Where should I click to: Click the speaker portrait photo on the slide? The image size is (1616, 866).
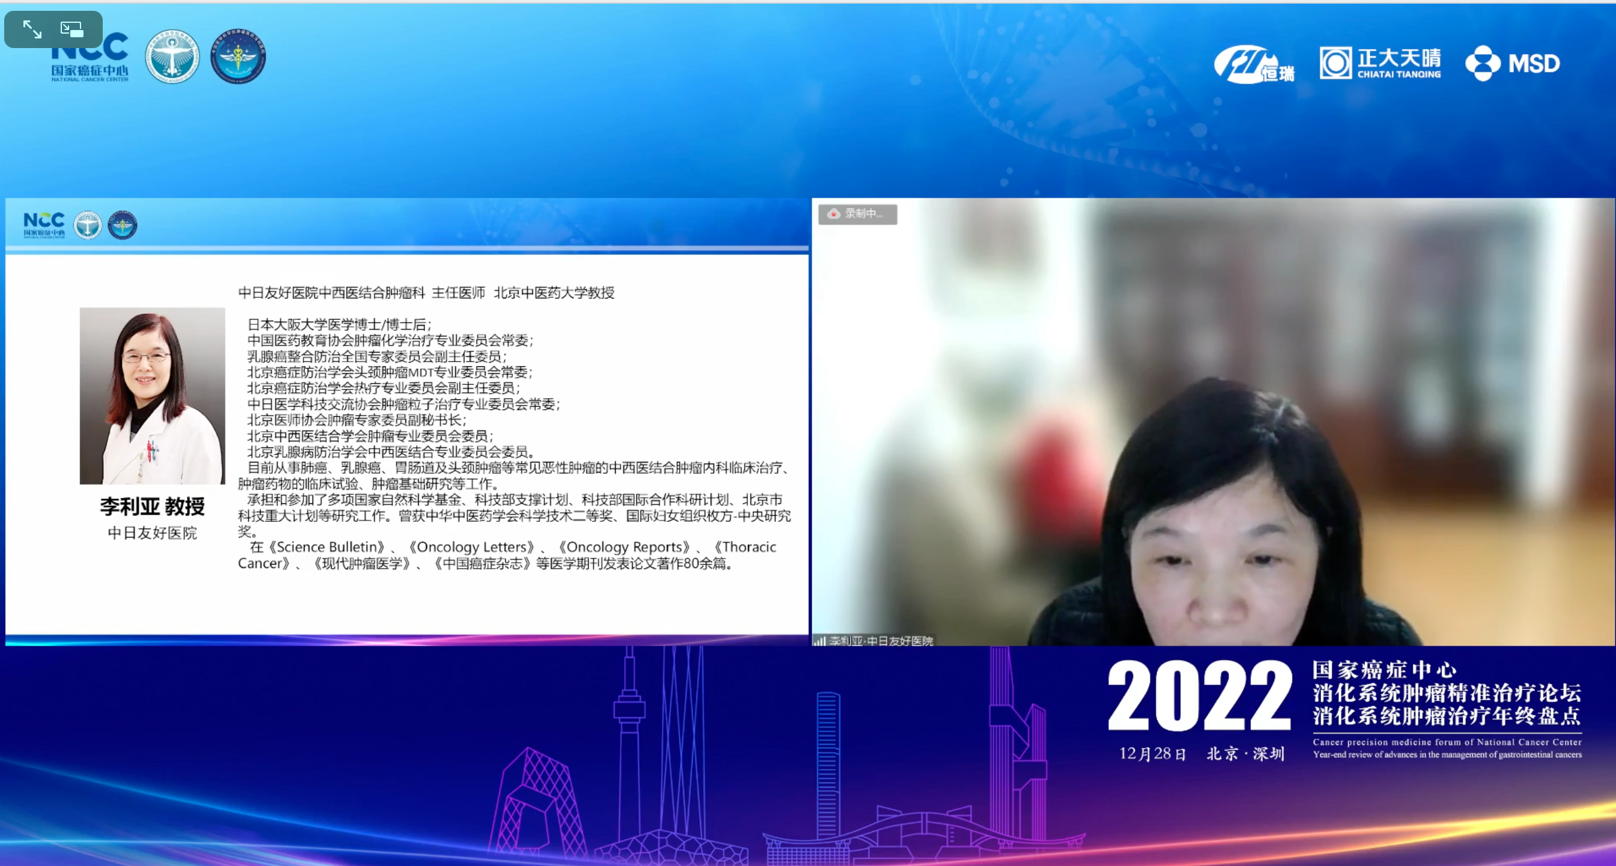click(152, 396)
